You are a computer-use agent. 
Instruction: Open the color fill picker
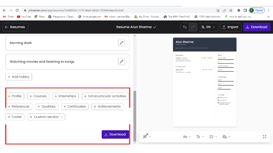(226, 137)
